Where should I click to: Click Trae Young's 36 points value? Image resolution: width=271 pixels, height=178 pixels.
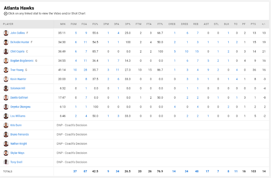coord(254,70)
